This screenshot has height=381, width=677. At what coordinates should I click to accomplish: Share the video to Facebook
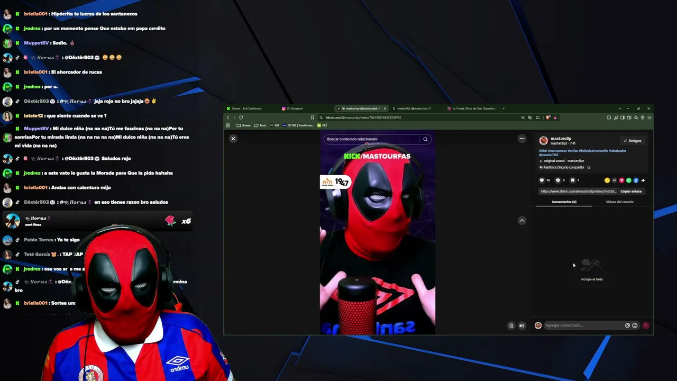[636, 180]
